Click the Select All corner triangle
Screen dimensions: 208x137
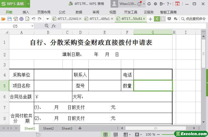coord(7,32)
